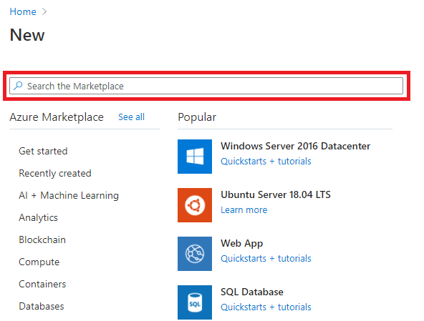Open Quickstarts + tutorials under Windows Server
Screen dimensions: 424x321
[x=266, y=161]
